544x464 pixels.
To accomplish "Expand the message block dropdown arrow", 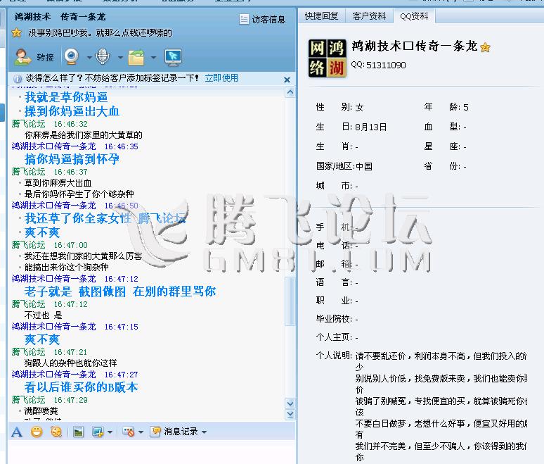I will [x=141, y=432].
